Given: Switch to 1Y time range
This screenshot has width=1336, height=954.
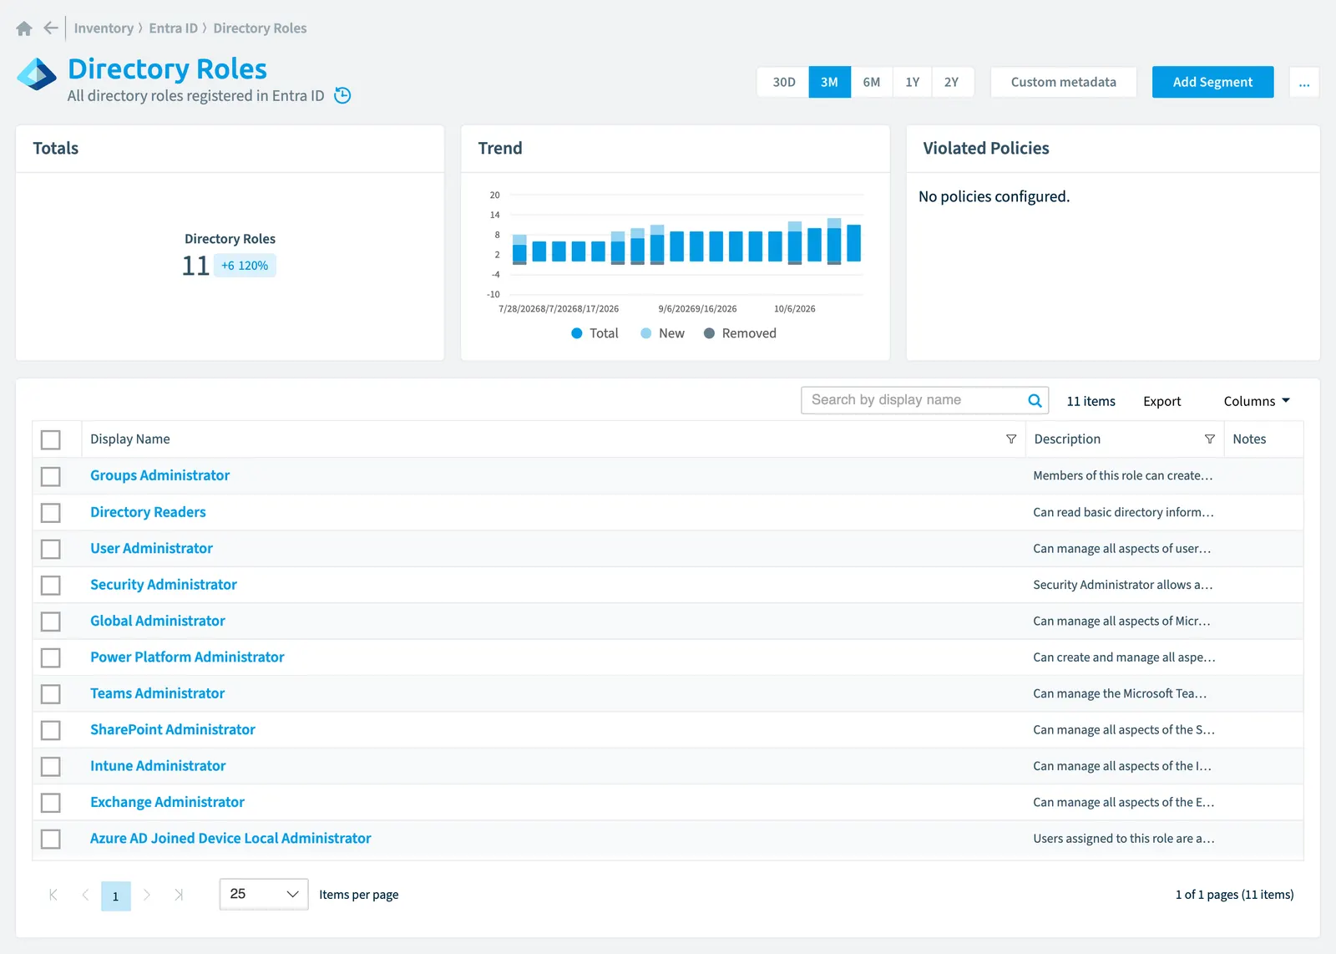Looking at the screenshot, I should [913, 82].
